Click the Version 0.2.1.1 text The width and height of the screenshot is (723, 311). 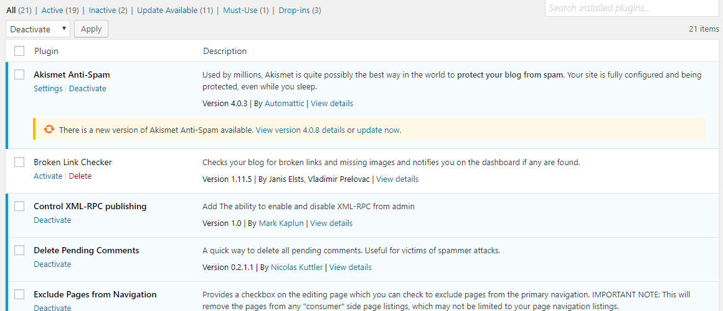[x=229, y=268]
